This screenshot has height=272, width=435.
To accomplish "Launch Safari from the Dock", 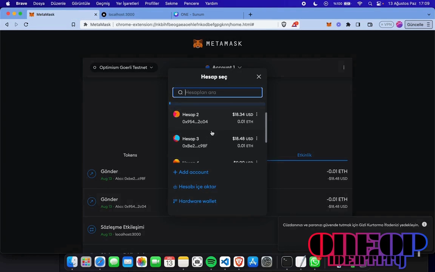I will click(100, 262).
